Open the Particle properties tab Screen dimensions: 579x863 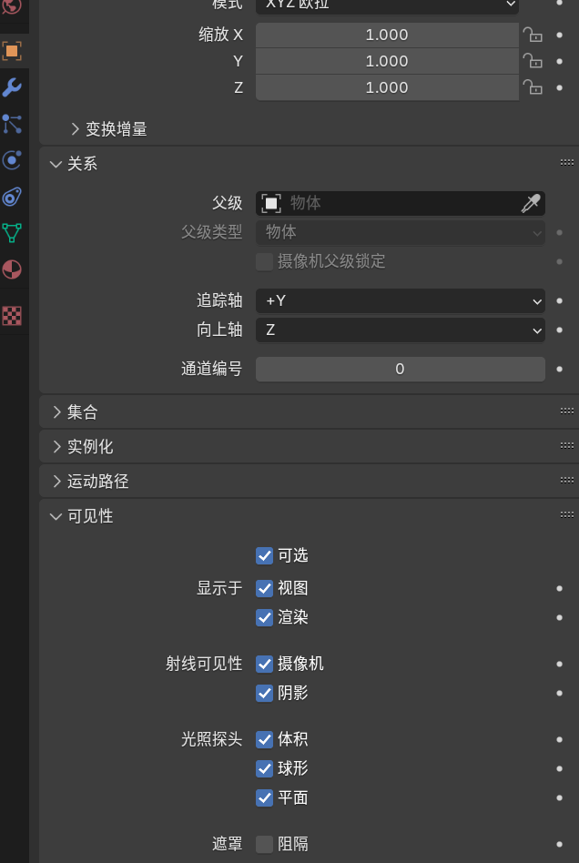point(14,124)
